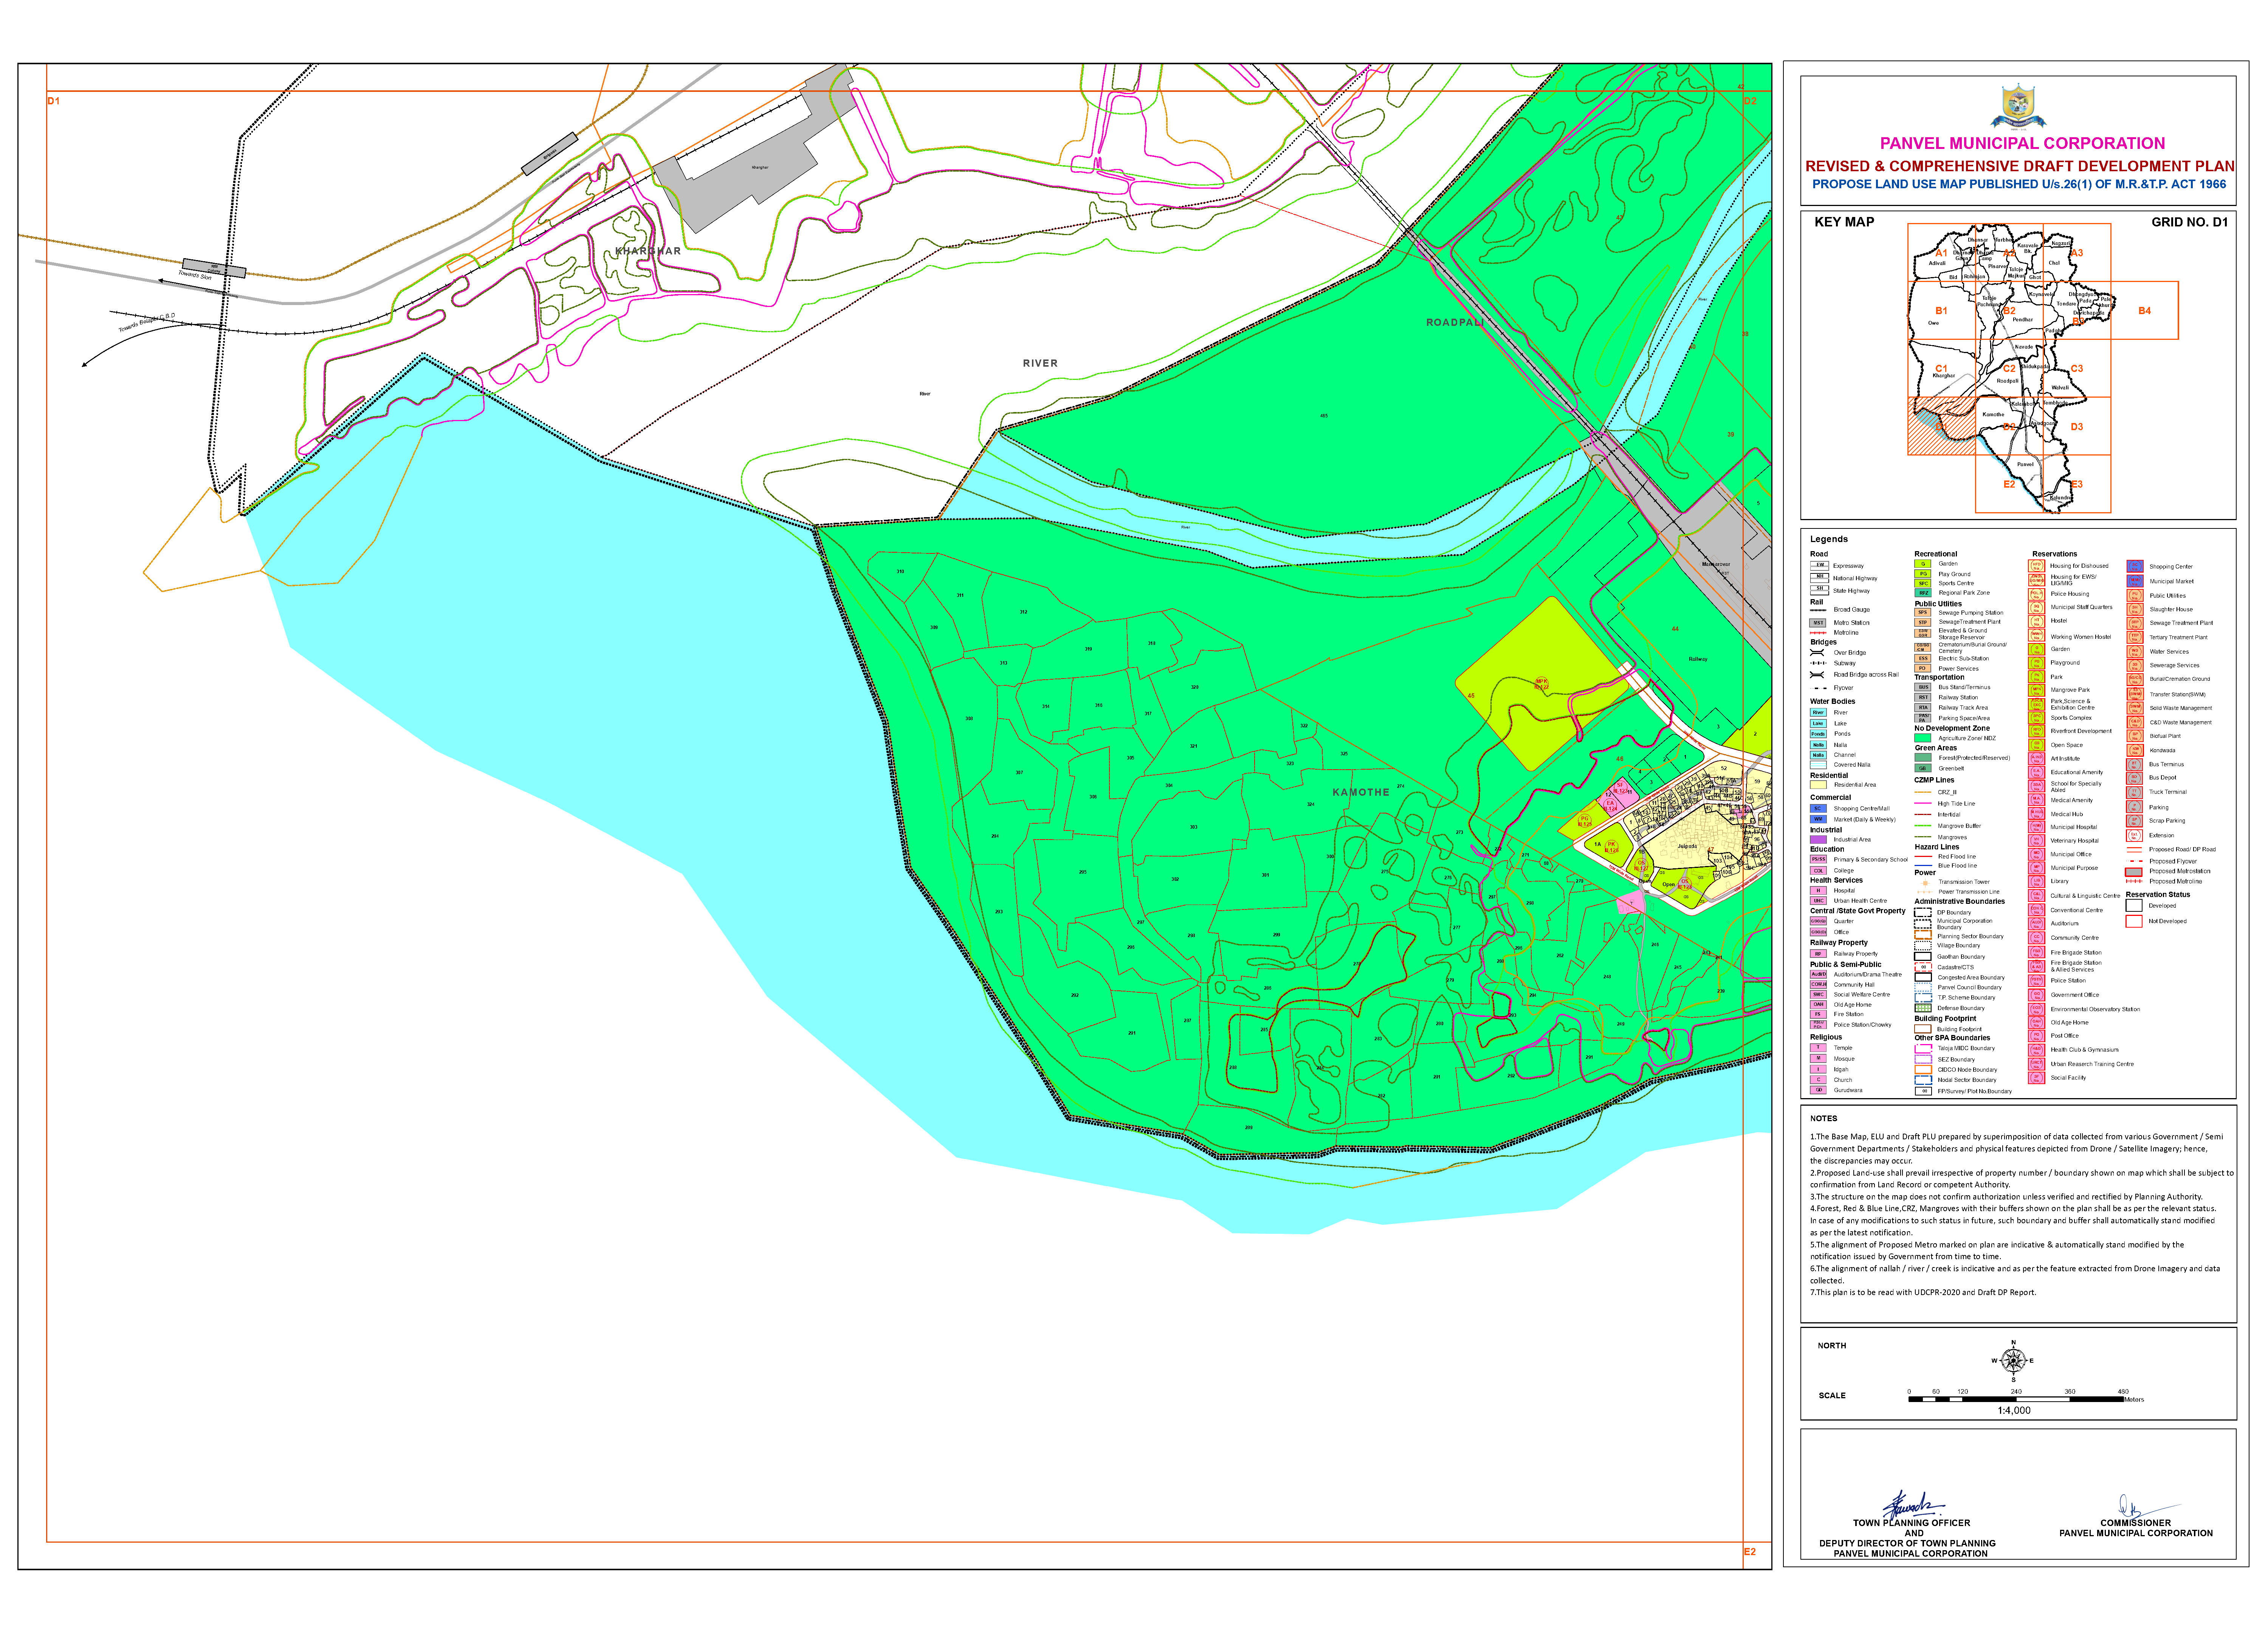Select the Sewage Treatment Plant icon in Public Utilities
This screenshot has width=2268, height=1633.
point(1923,622)
